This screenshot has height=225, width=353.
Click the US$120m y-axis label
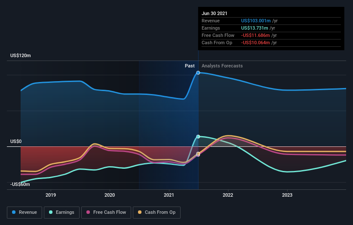point(21,55)
